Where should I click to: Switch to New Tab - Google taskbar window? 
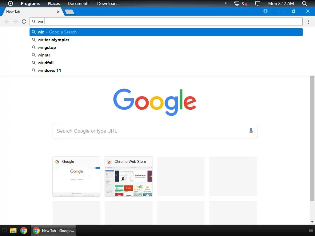coord(54,230)
